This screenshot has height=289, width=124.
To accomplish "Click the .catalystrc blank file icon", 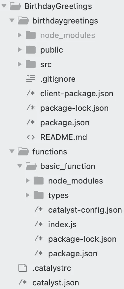I will [x=23, y=268].
